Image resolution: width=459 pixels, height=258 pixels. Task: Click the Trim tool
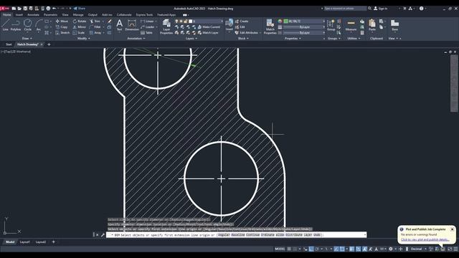(95, 21)
